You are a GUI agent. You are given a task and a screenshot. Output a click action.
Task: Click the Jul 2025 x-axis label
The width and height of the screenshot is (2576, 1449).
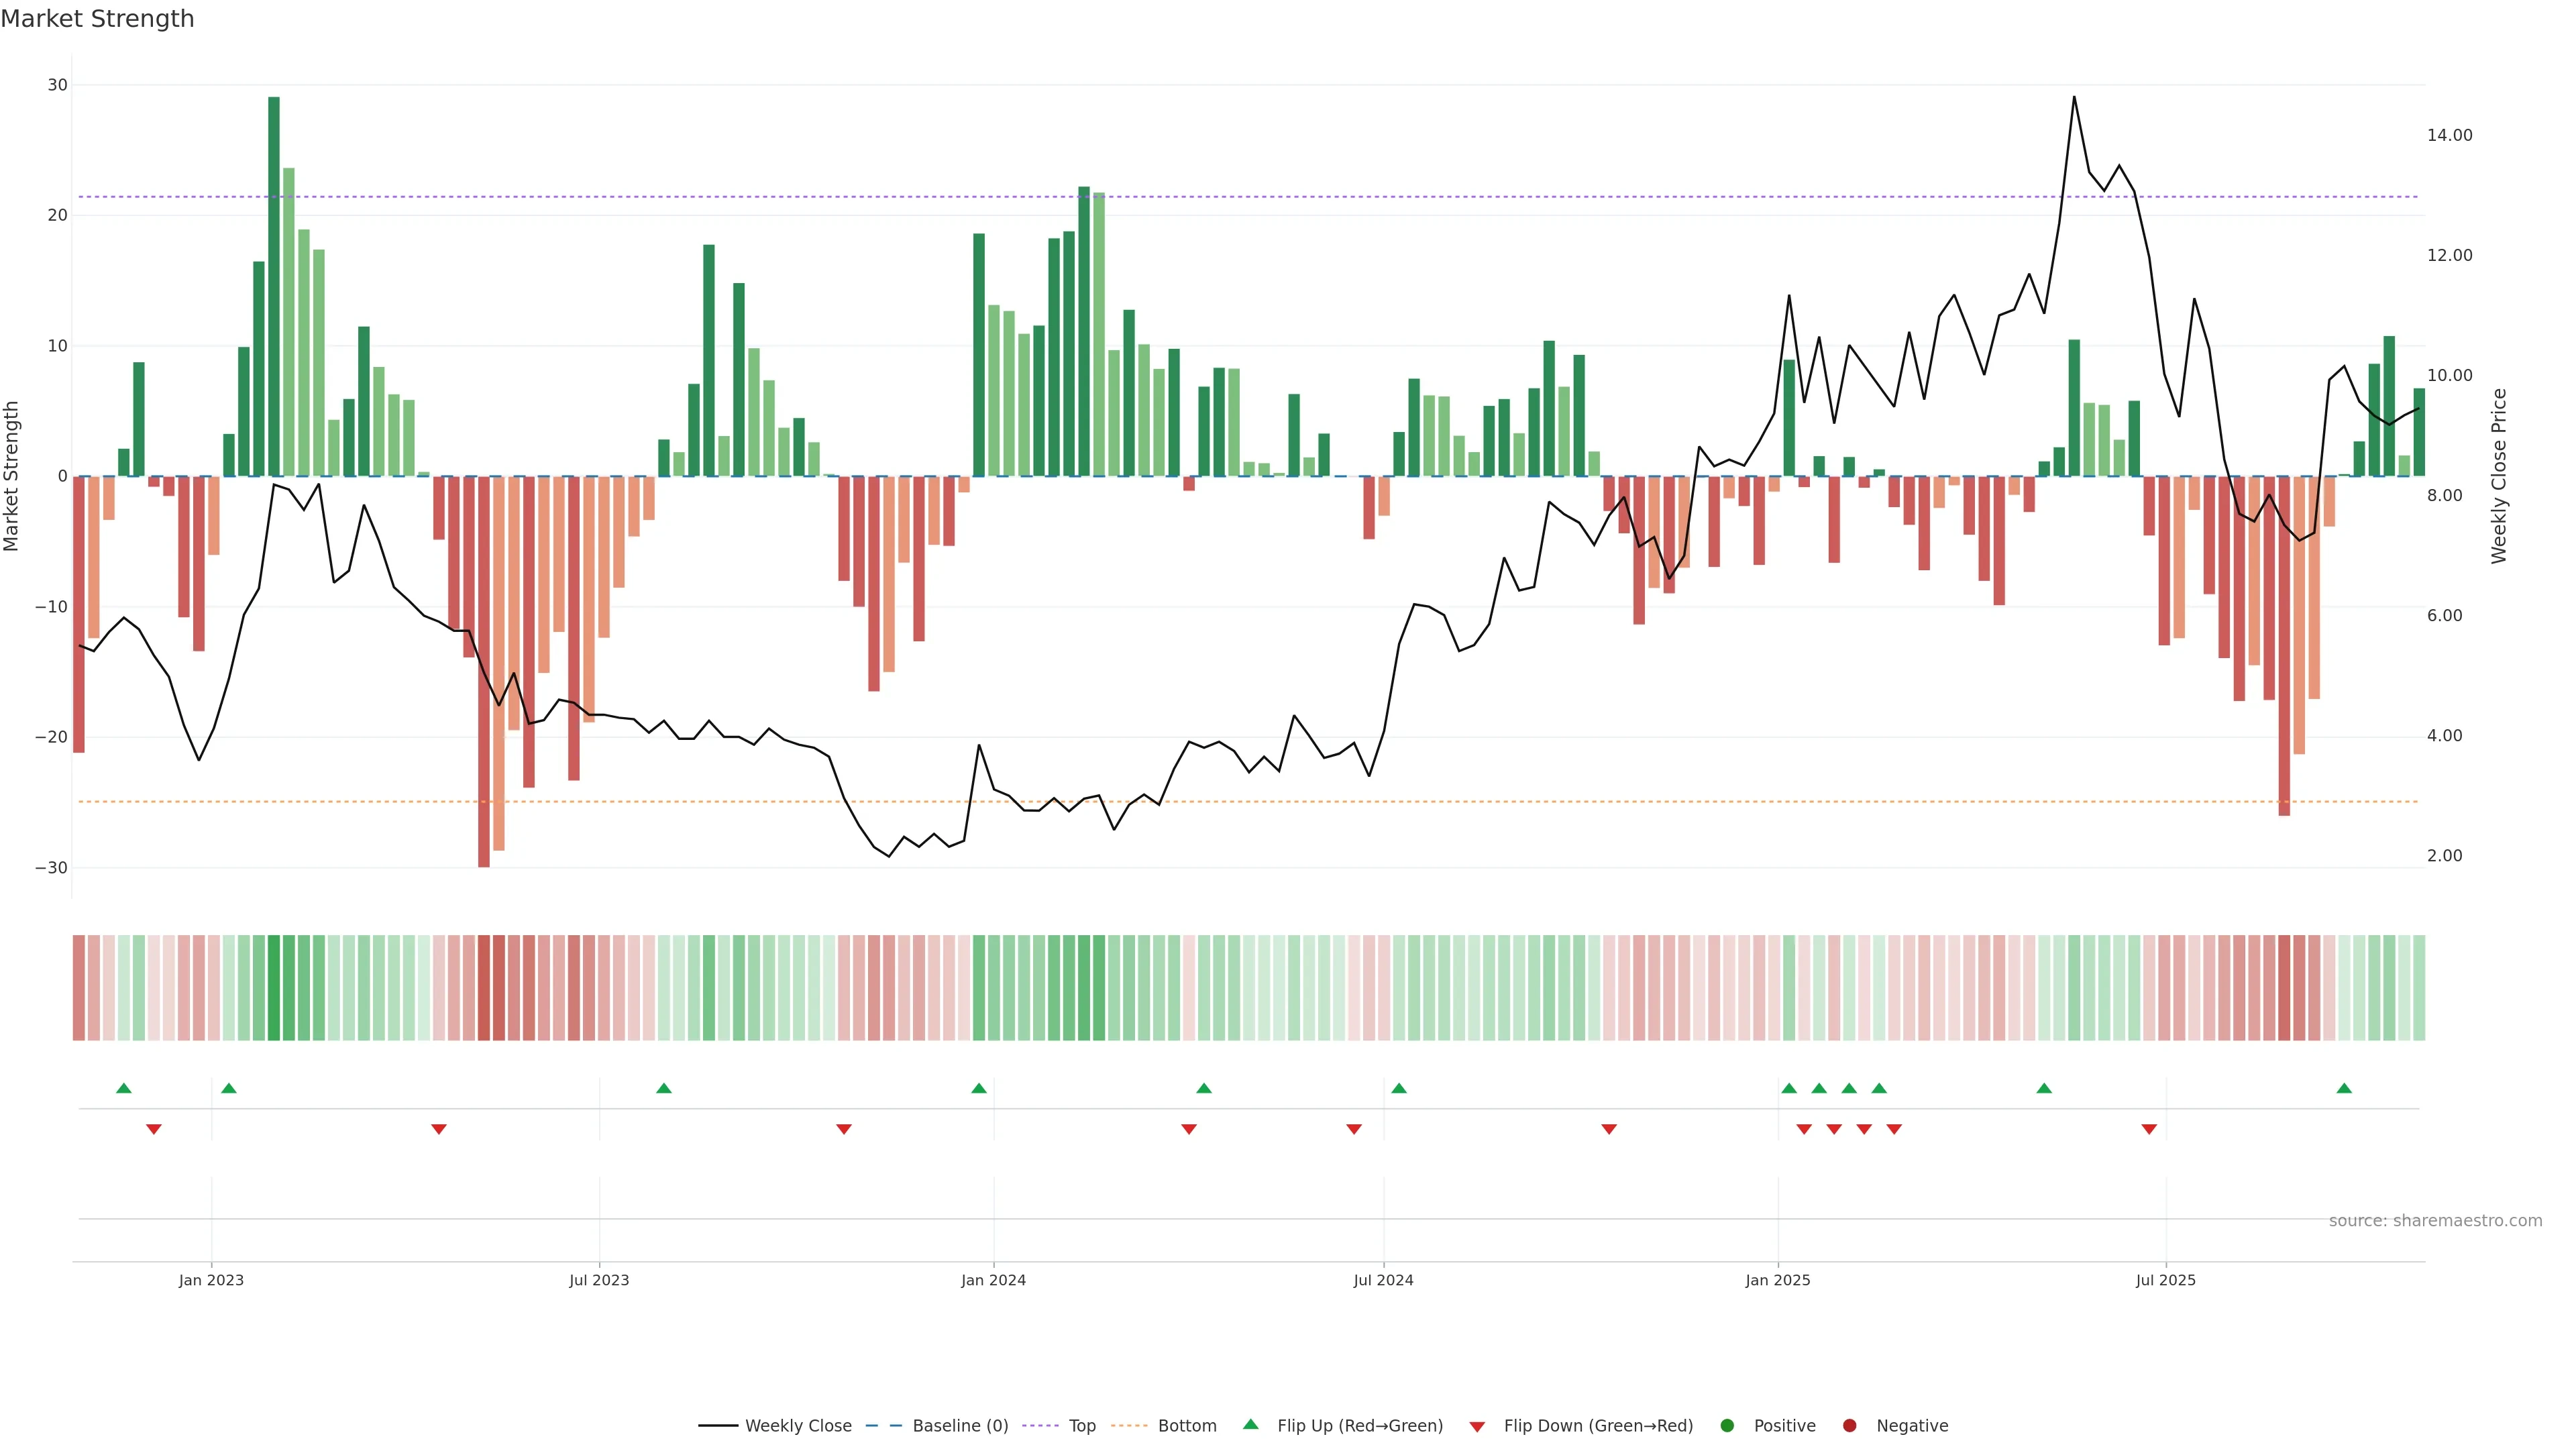pos(2165,1280)
